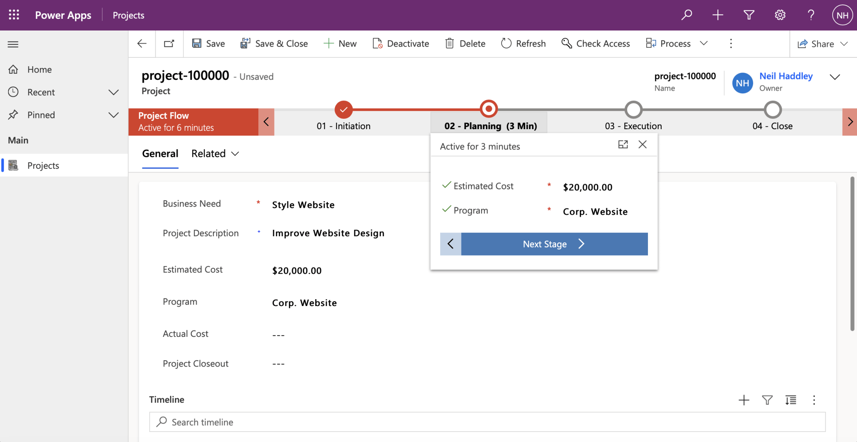Image resolution: width=857 pixels, height=442 pixels.
Task: Click the Search timeline input field
Action: 487,422
